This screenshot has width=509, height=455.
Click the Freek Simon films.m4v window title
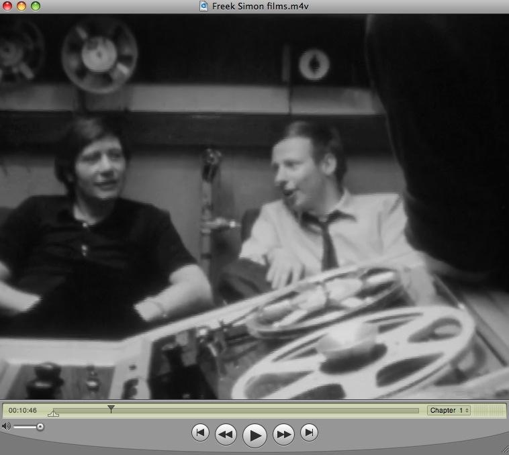(260, 6)
